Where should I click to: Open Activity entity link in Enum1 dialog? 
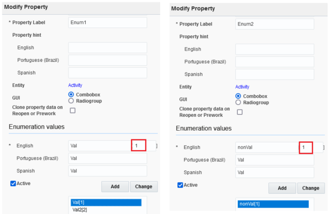[75, 85]
